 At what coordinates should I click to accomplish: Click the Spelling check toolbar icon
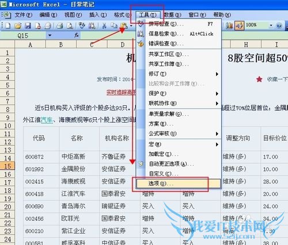coord(82,25)
